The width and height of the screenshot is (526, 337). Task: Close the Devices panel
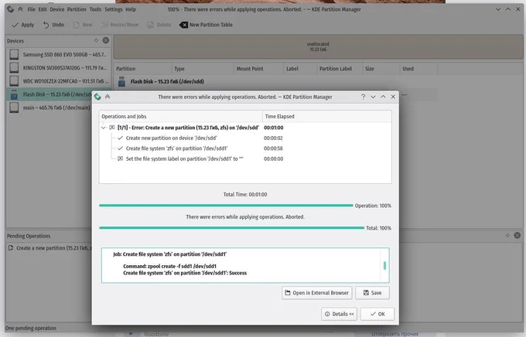[x=106, y=40]
